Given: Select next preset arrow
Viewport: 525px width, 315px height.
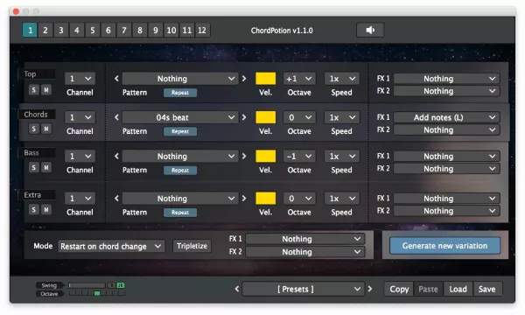Looking at the screenshot, I should 370,289.
